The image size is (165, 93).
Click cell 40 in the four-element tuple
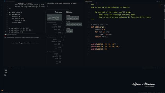pos(77,18)
